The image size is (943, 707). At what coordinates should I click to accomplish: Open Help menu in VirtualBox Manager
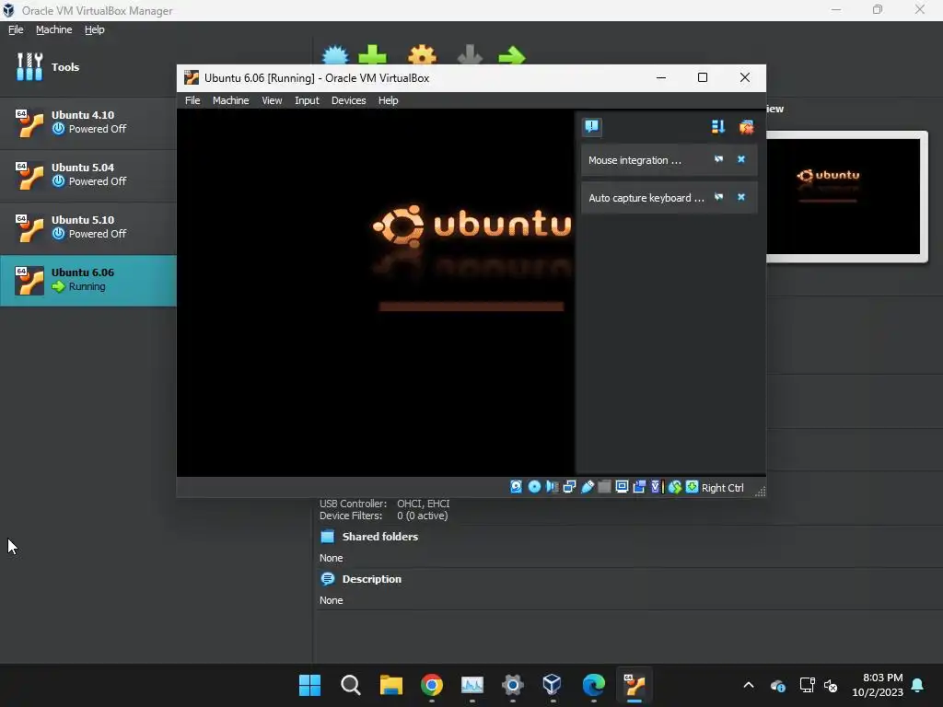click(x=95, y=29)
